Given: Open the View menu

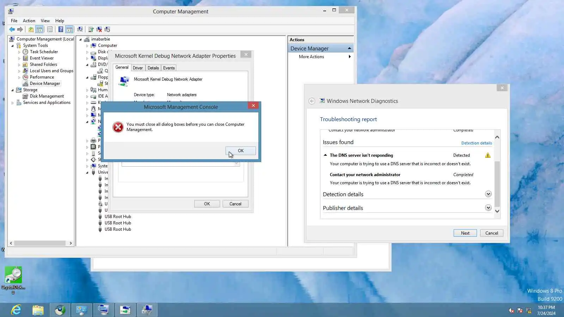Looking at the screenshot, I should pyautogui.click(x=45, y=21).
